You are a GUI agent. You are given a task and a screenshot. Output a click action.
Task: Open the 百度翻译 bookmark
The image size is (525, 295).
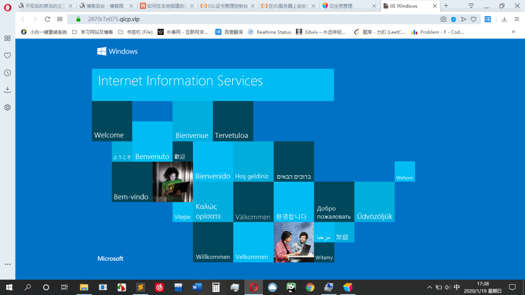tap(229, 32)
